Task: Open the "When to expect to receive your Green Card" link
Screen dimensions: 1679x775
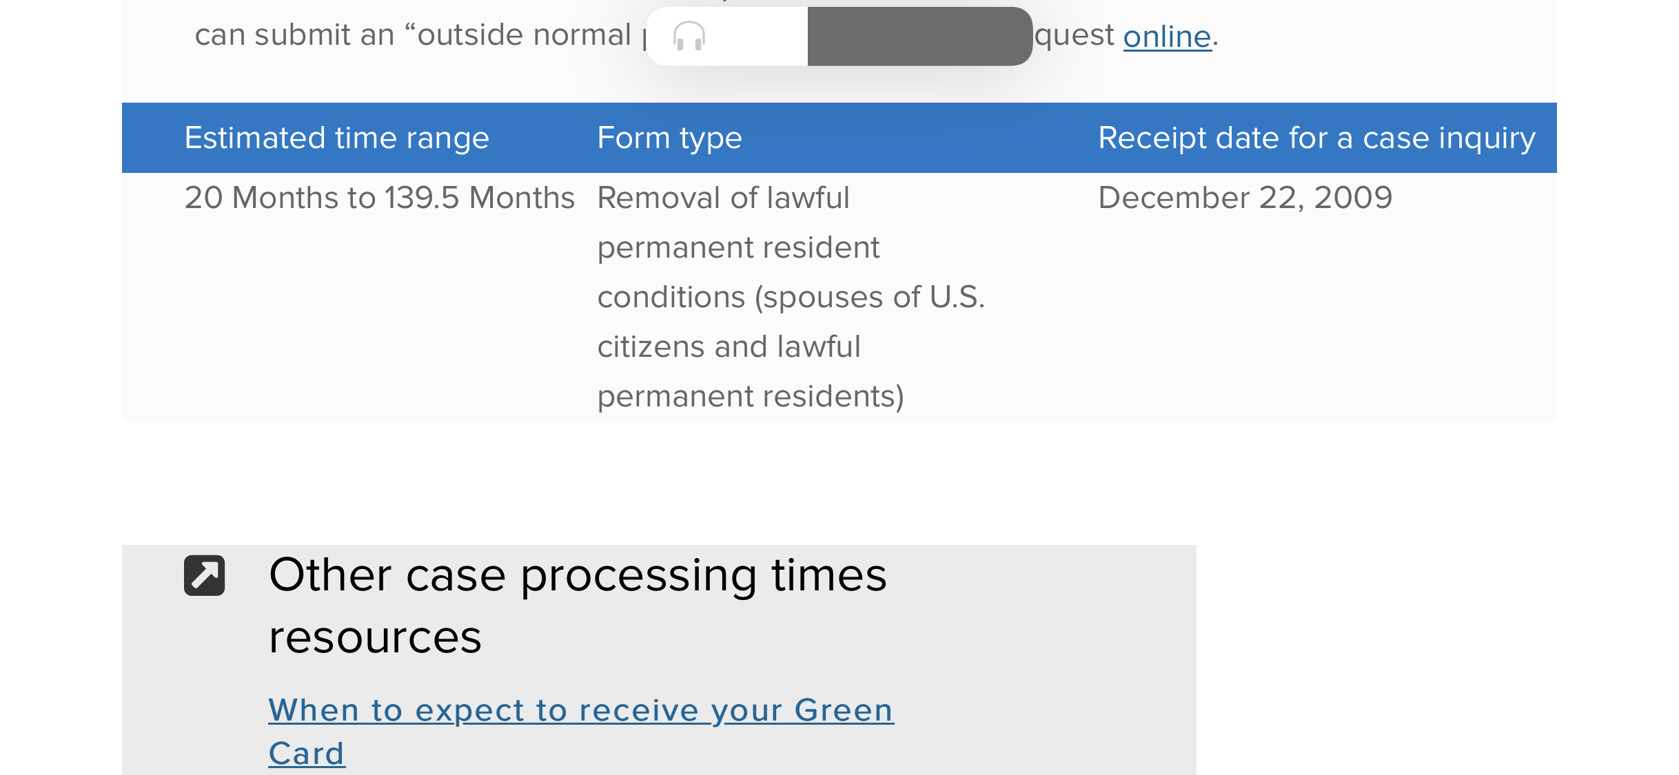Action: [x=581, y=731]
